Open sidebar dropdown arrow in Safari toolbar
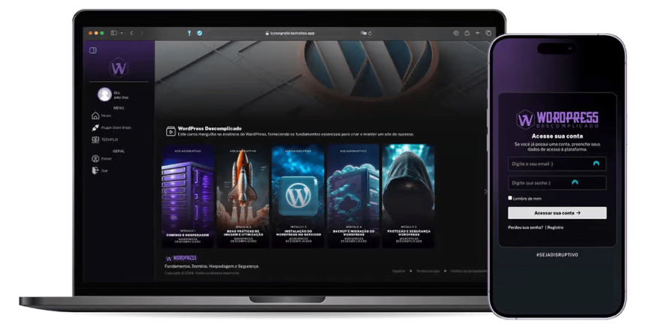646x327 pixels. tap(122, 33)
